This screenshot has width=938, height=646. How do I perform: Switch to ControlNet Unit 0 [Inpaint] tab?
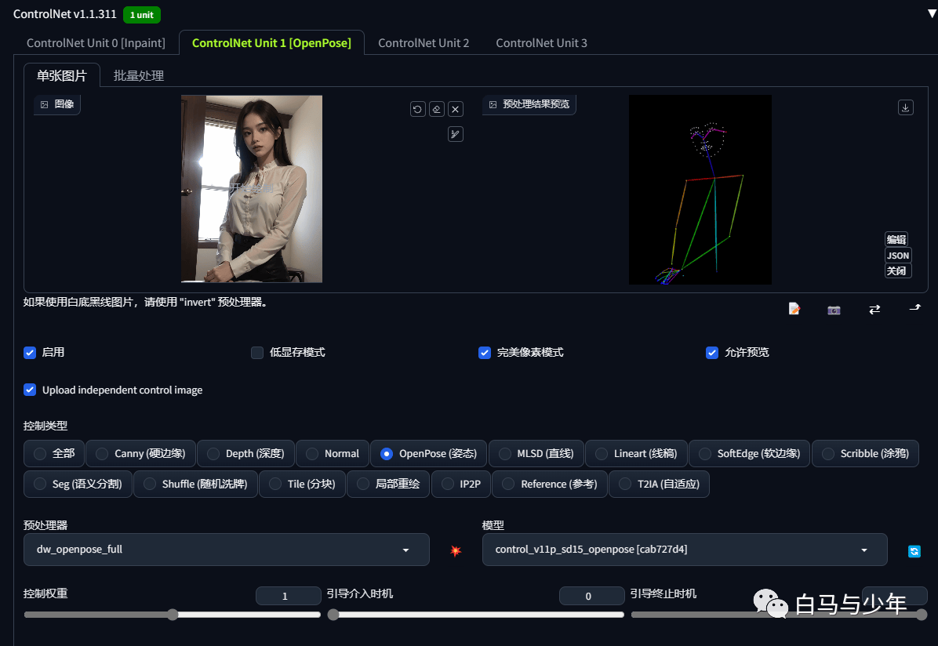click(x=96, y=43)
